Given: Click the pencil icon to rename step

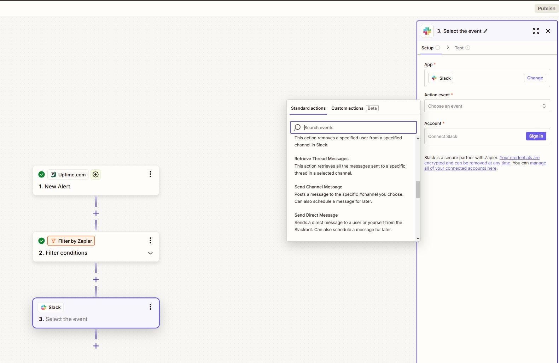Looking at the screenshot, I should (x=485, y=31).
